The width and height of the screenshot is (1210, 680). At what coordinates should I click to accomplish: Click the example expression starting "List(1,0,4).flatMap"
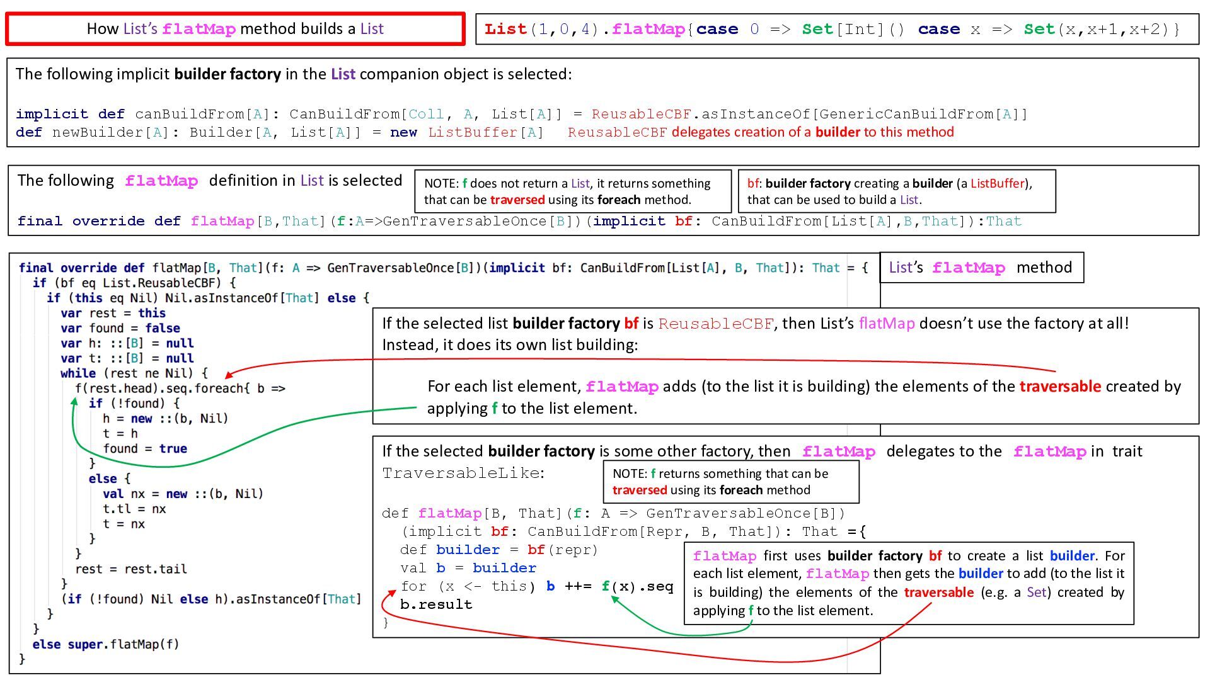833,29
